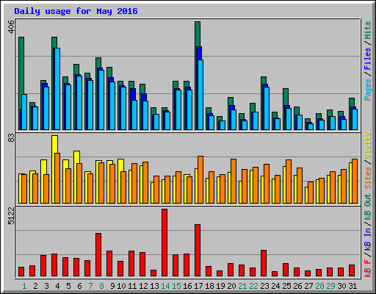Select day 8 on the x-axis

tap(101, 286)
